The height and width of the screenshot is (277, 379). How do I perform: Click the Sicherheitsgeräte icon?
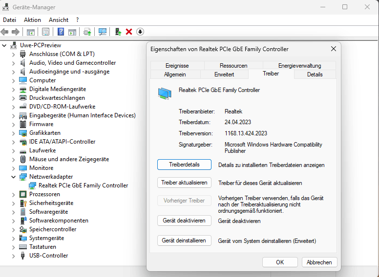(x=23, y=203)
